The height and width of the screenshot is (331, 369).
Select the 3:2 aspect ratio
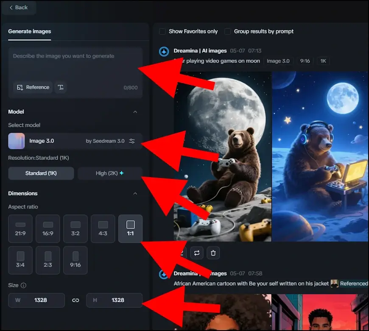(x=75, y=228)
